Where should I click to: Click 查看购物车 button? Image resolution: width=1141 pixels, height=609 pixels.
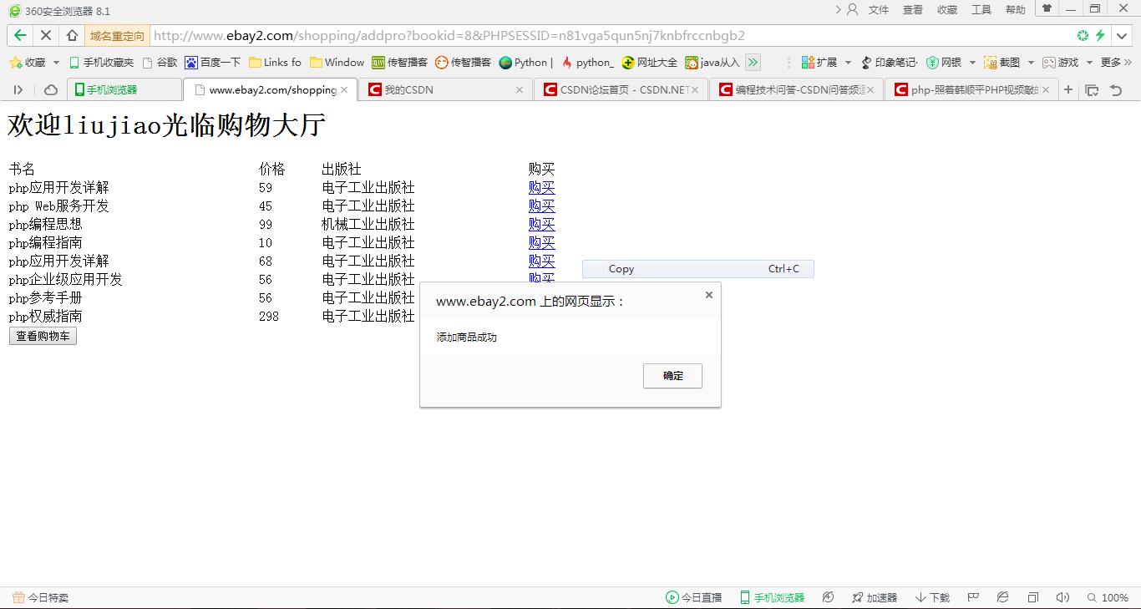pos(43,336)
